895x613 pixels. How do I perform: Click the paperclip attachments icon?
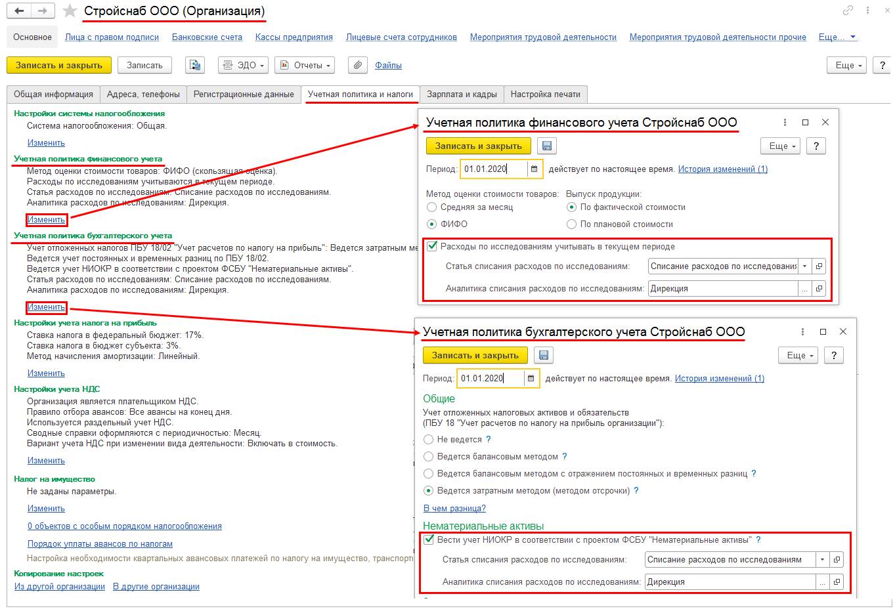point(358,65)
